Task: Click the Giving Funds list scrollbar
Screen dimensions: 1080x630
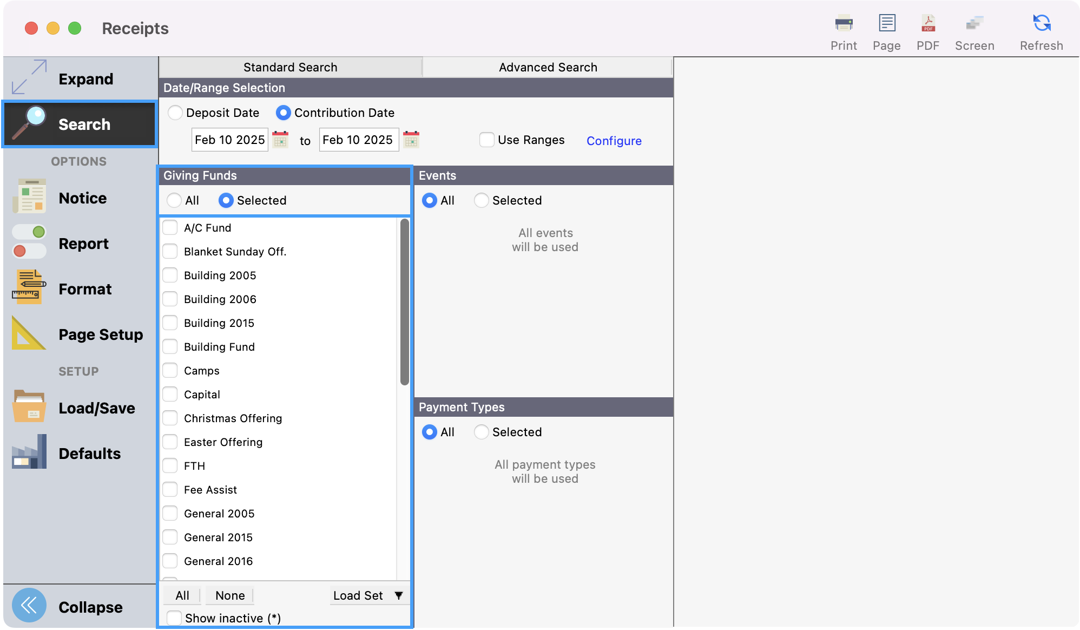Action: click(404, 302)
